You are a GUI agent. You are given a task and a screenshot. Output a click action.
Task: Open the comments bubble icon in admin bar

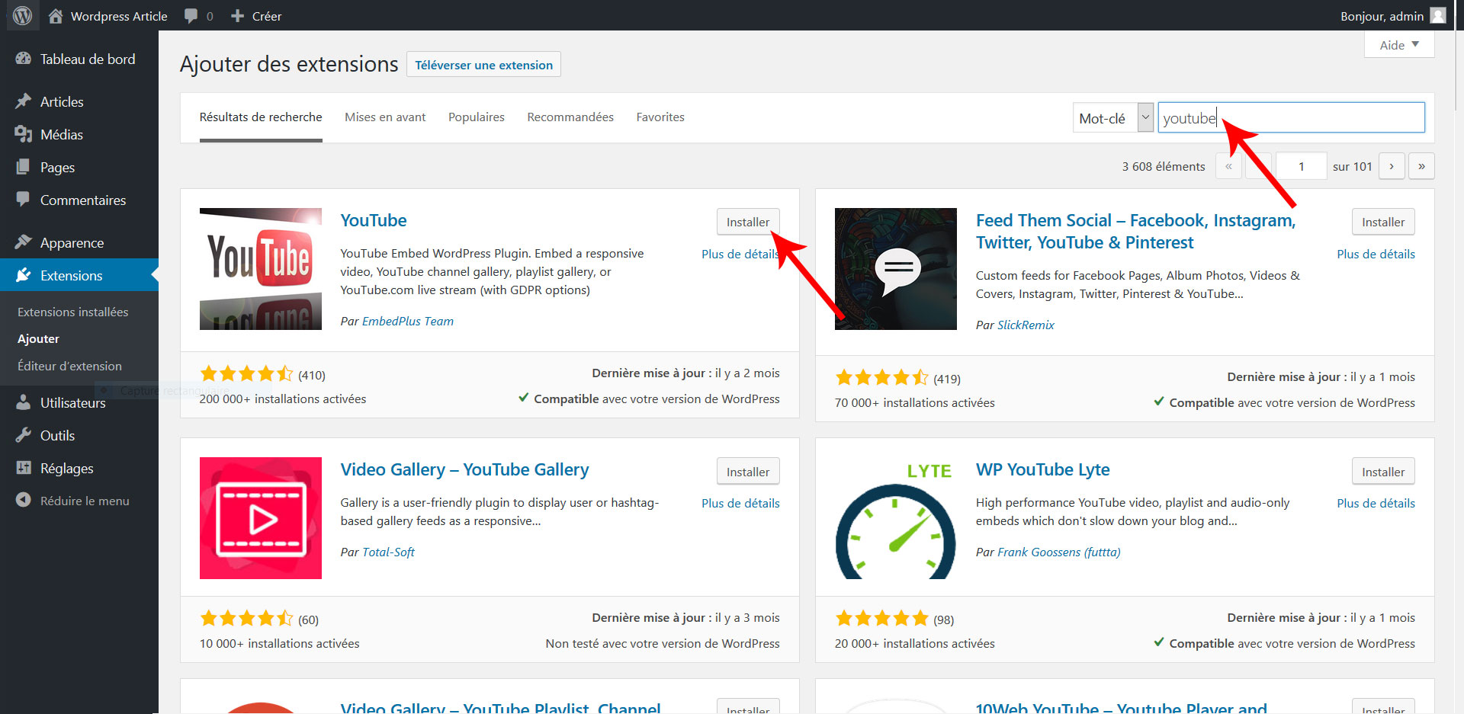191,16
